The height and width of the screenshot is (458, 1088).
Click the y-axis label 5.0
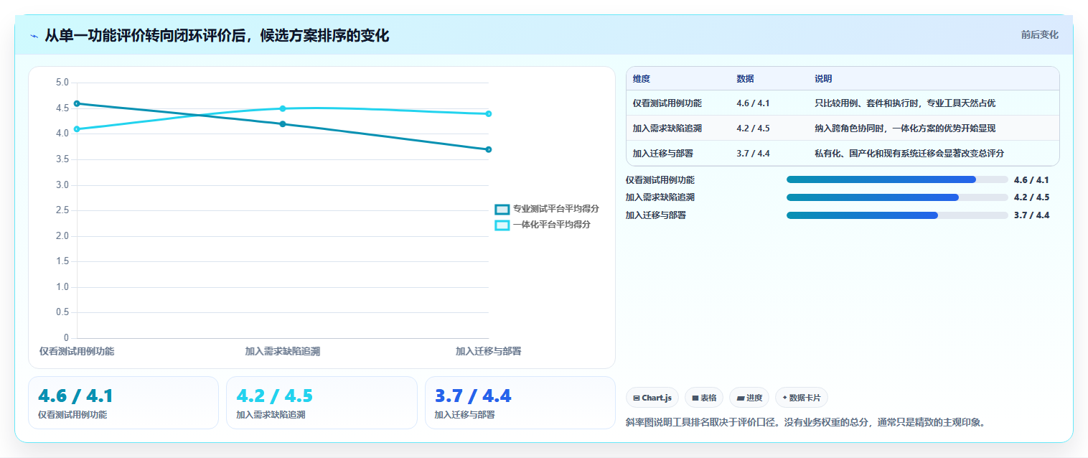pyautogui.click(x=62, y=83)
